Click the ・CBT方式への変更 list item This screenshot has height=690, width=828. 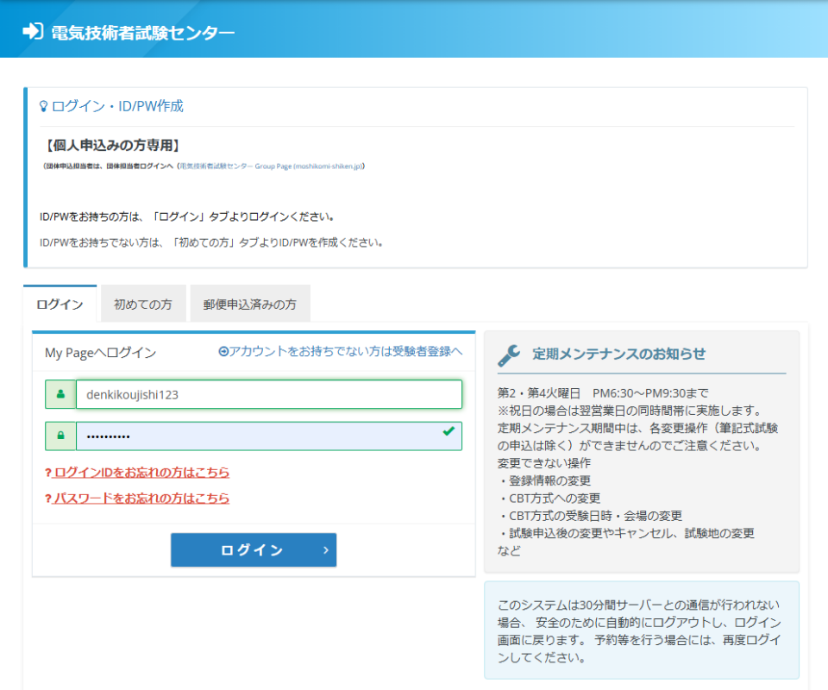549,499
